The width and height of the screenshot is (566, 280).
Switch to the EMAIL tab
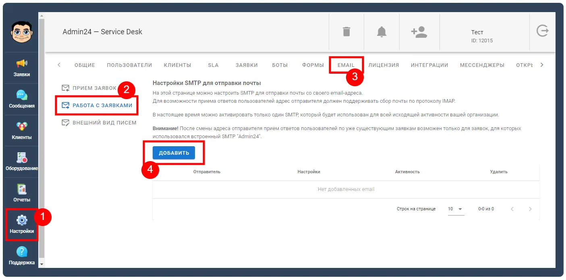point(346,65)
